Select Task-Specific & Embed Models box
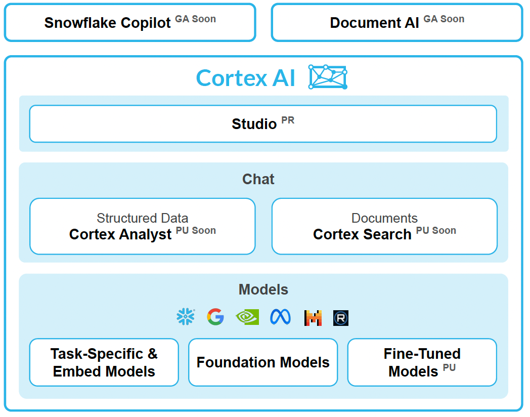 (x=104, y=362)
